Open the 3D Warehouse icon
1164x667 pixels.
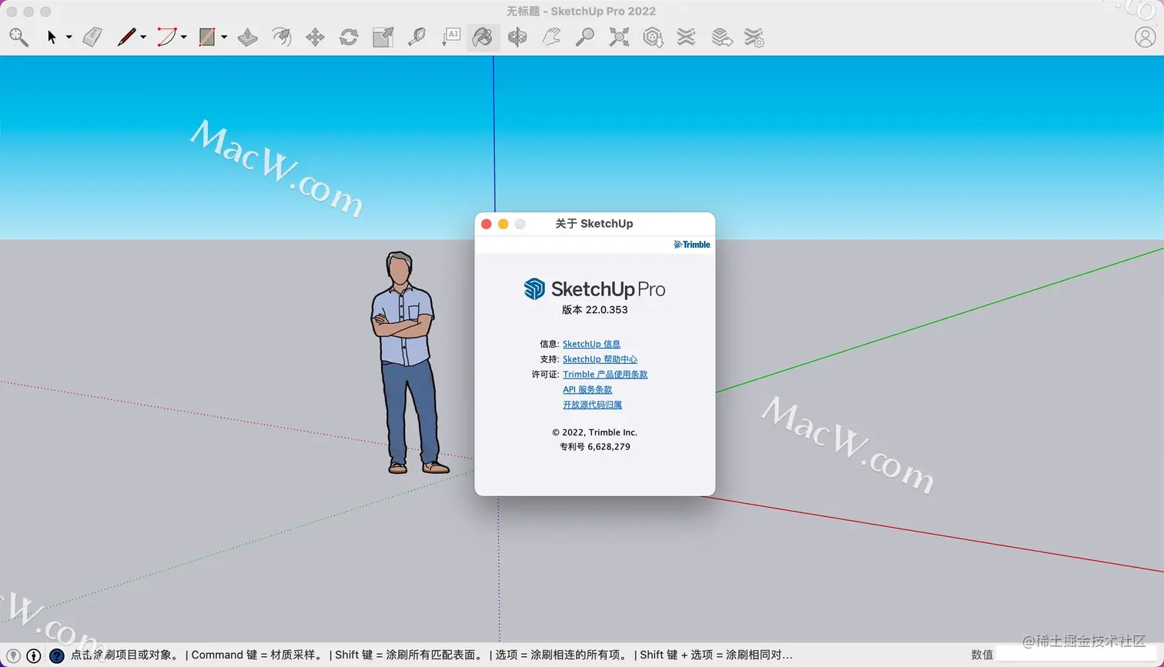pos(653,37)
